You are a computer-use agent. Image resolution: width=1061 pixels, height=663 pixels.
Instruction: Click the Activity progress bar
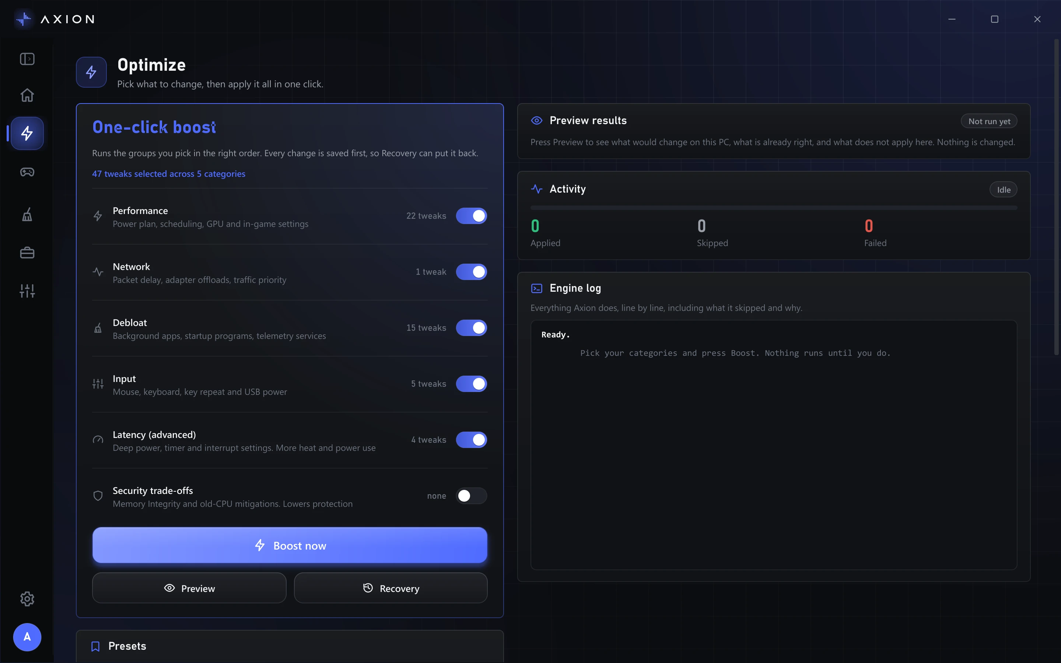(x=773, y=208)
